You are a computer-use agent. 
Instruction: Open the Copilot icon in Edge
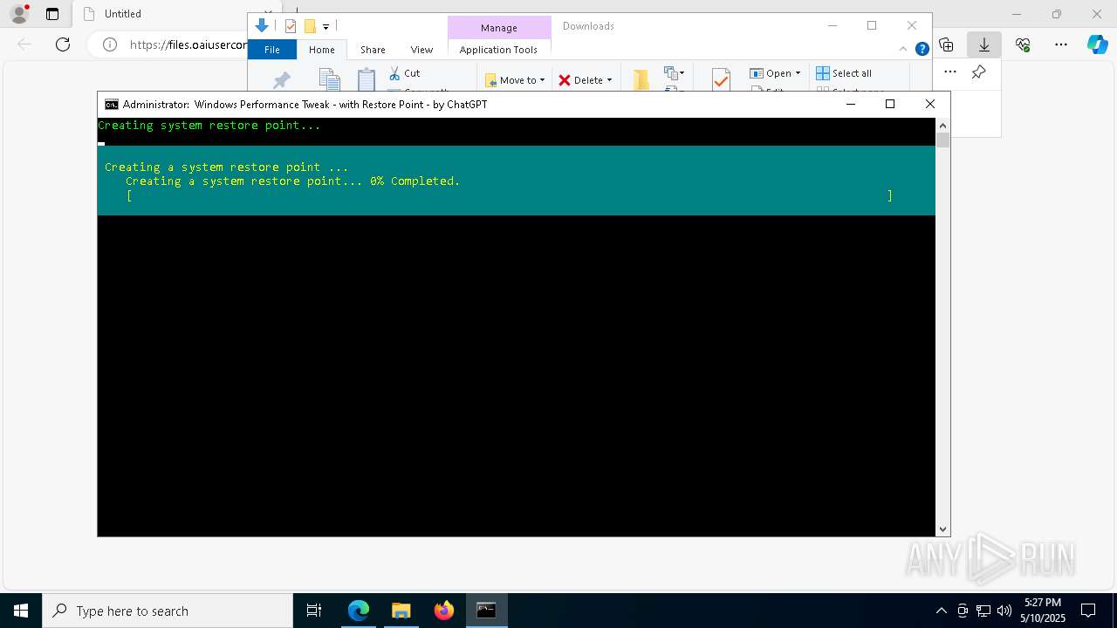coord(1098,44)
